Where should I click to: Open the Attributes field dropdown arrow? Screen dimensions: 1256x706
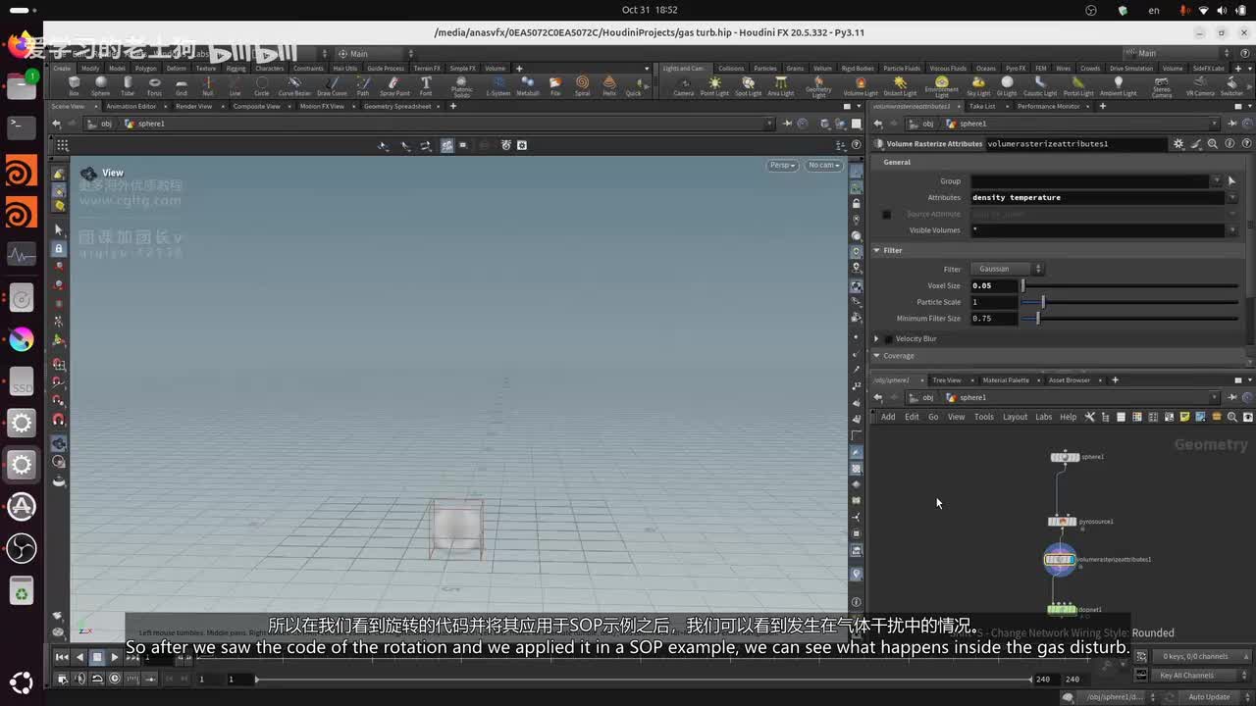1232,197
